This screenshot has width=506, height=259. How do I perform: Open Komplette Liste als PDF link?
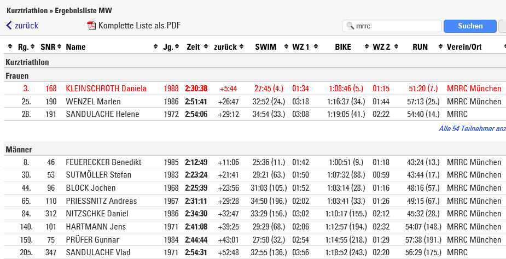pos(139,26)
